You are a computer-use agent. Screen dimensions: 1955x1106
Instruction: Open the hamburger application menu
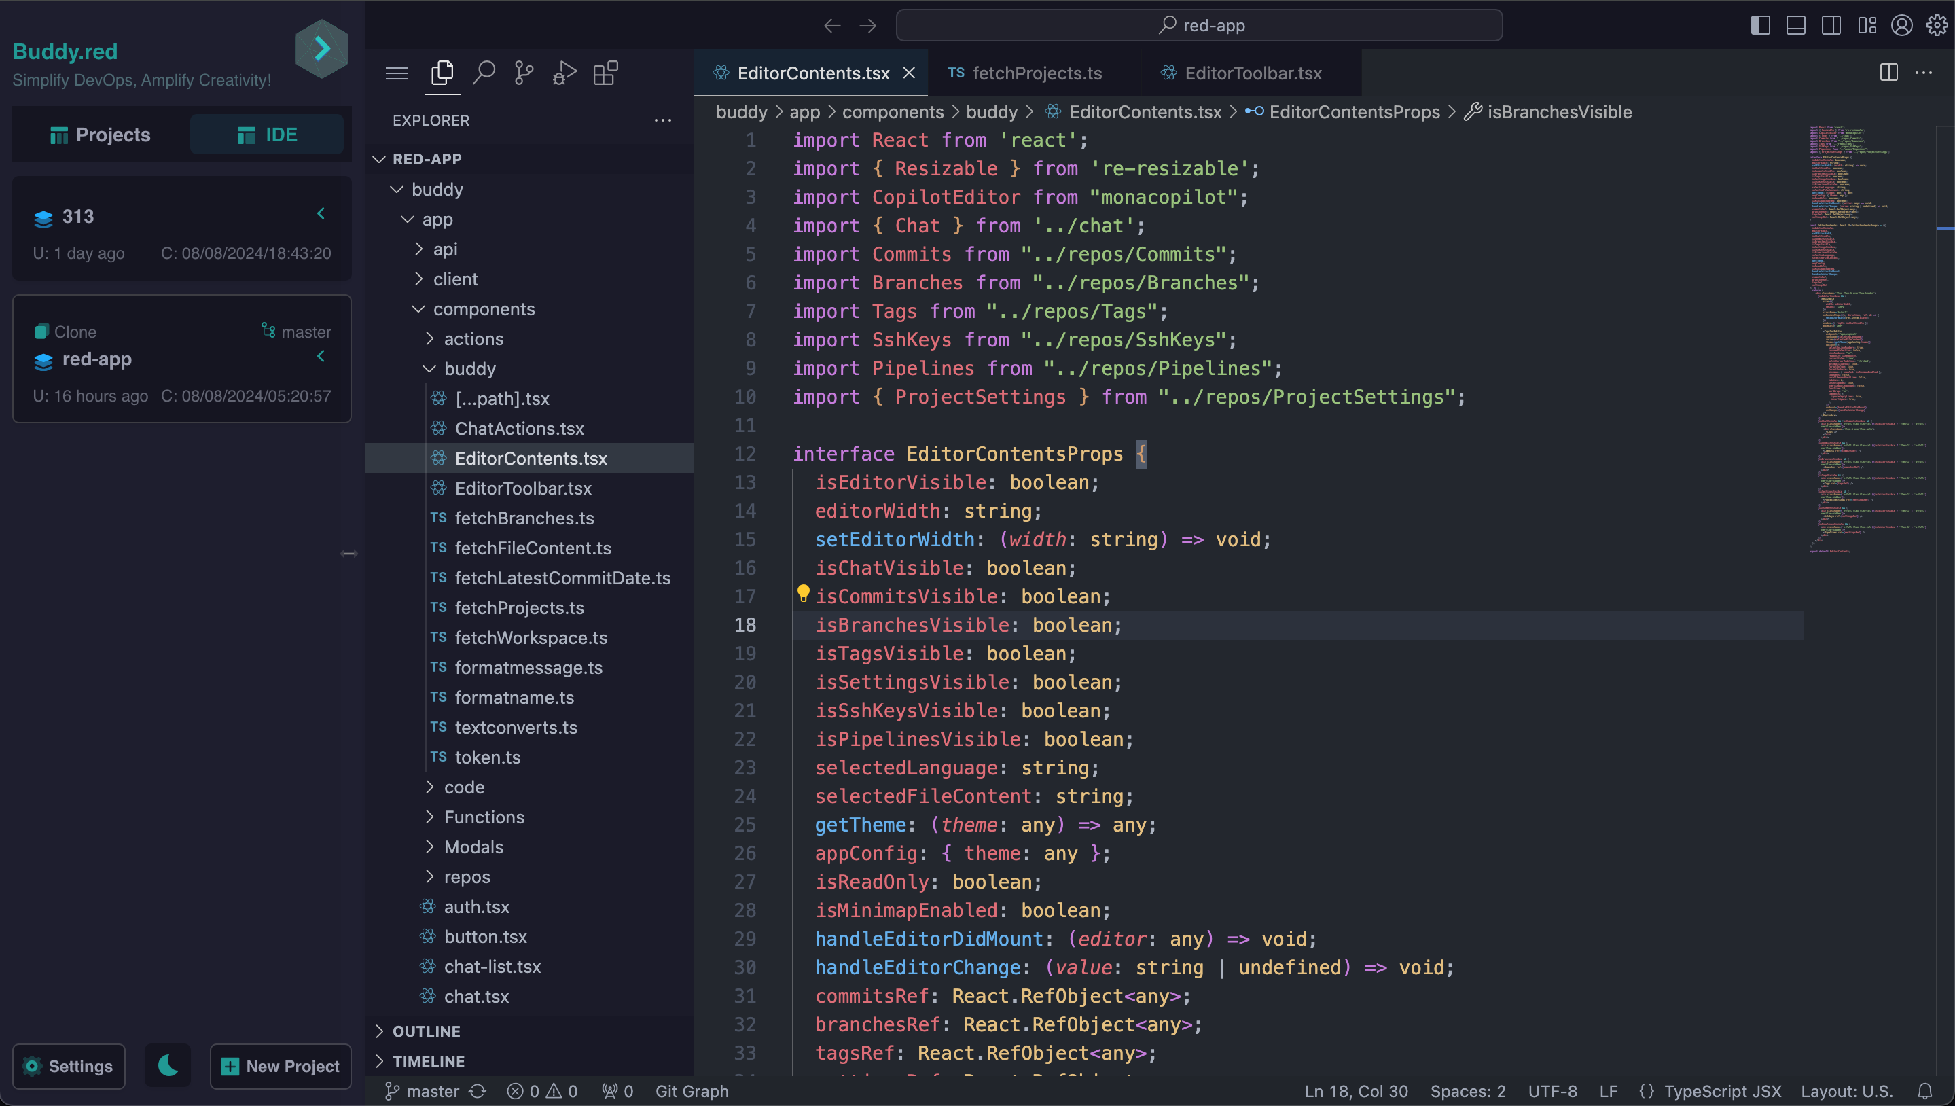[397, 73]
